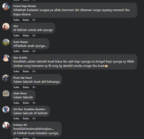This screenshot has height=139, width=144.
Task: View Aya Ja'afar's profile picture
Action: coord(6,58)
